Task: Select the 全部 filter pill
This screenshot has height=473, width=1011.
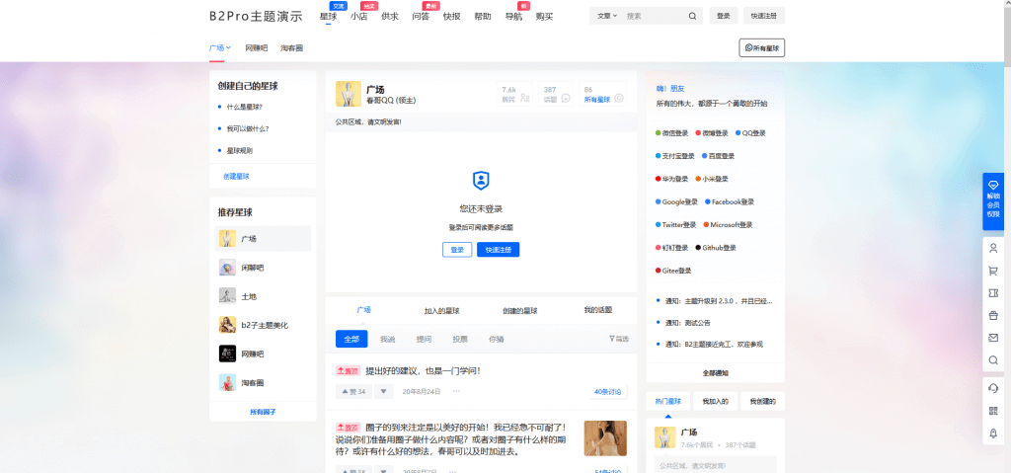Action: (x=351, y=339)
